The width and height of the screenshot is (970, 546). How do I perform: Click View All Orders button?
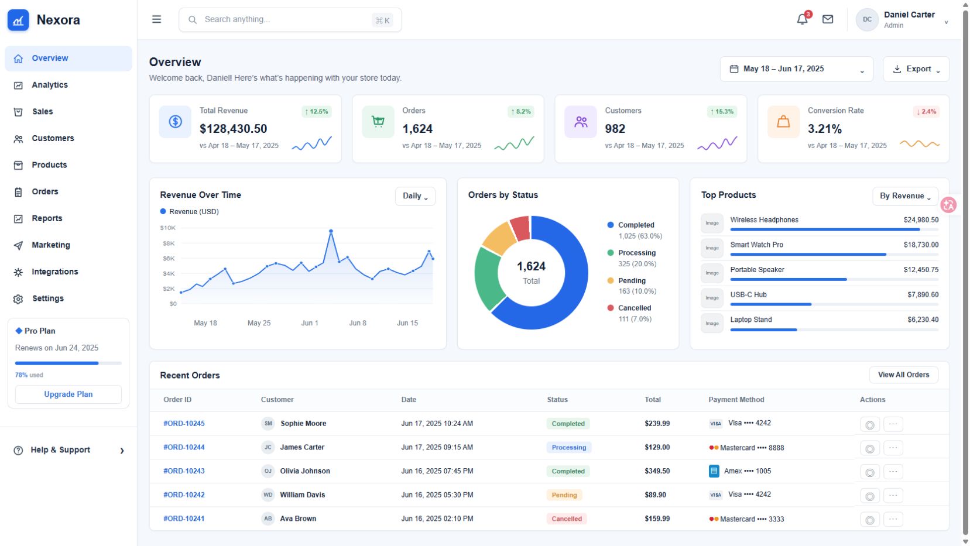click(903, 375)
